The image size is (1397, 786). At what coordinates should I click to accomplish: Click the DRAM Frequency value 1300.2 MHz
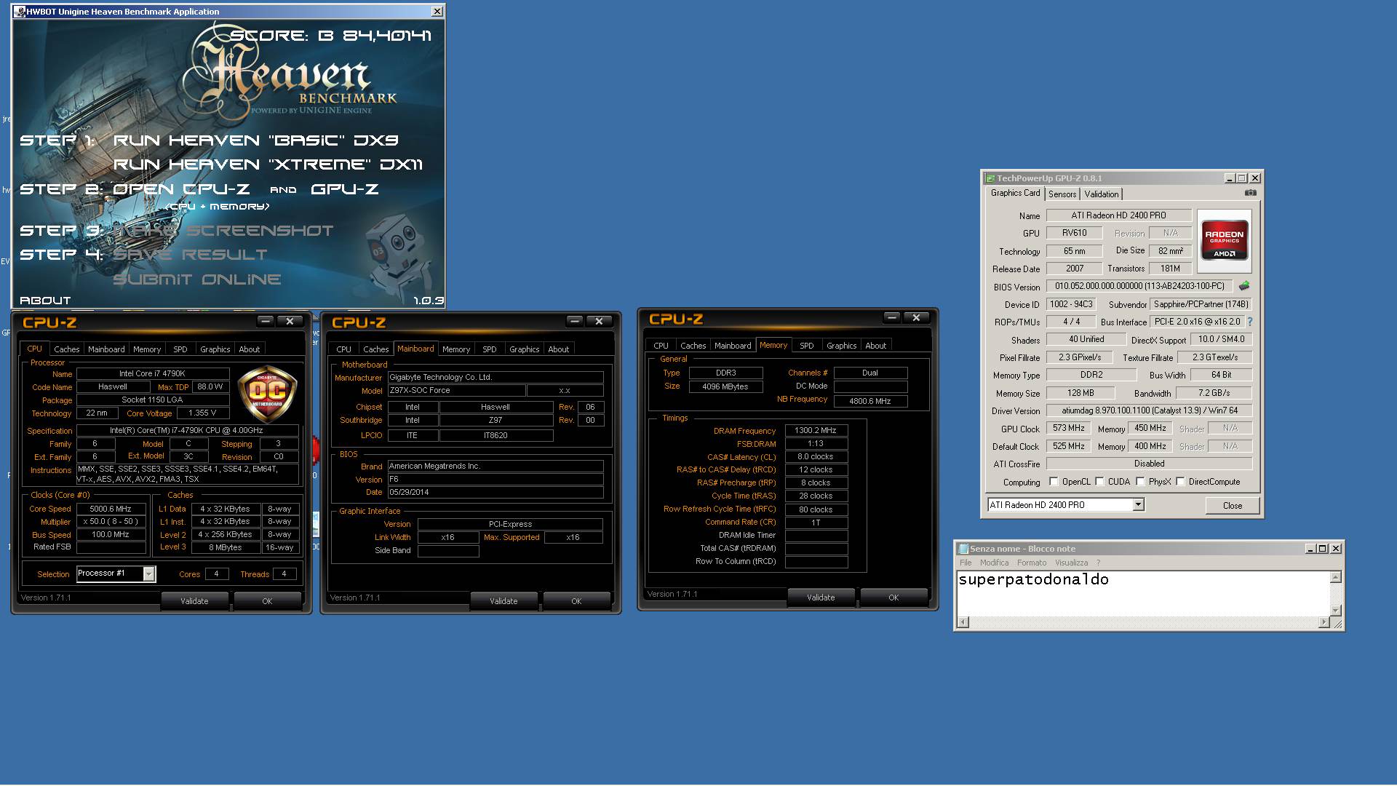coord(816,431)
